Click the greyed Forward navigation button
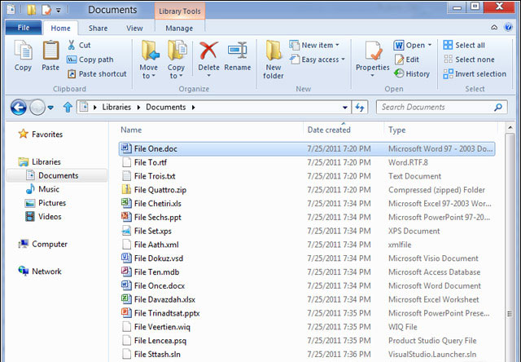This screenshot has width=521, height=362. (37, 108)
